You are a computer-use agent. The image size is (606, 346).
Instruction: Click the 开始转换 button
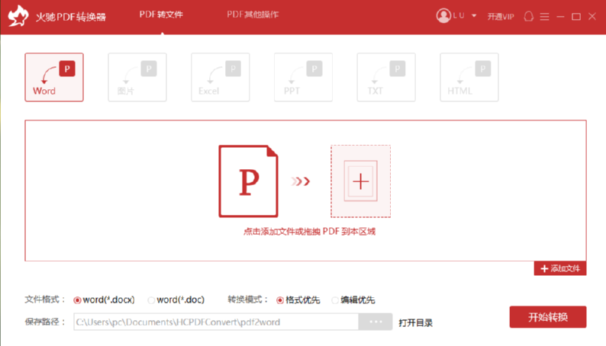[548, 317]
